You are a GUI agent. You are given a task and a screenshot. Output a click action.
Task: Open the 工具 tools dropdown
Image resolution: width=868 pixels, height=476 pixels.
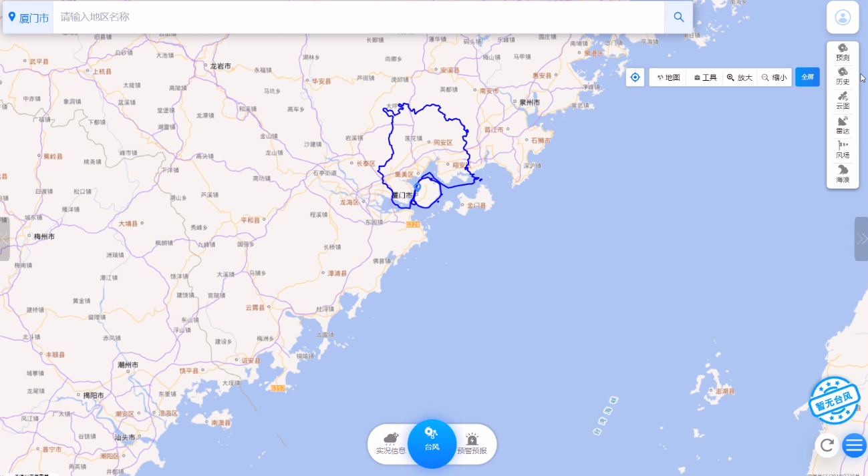pos(705,77)
